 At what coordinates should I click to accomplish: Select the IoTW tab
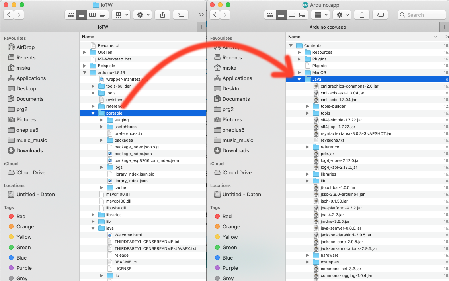98,27
